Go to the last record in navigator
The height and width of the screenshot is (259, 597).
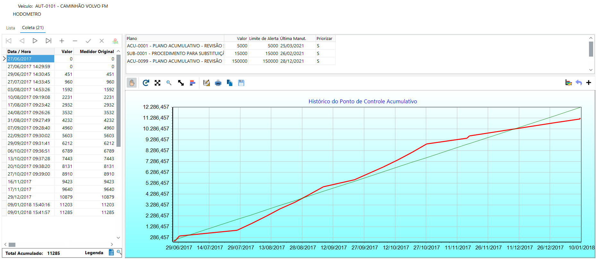48,41
